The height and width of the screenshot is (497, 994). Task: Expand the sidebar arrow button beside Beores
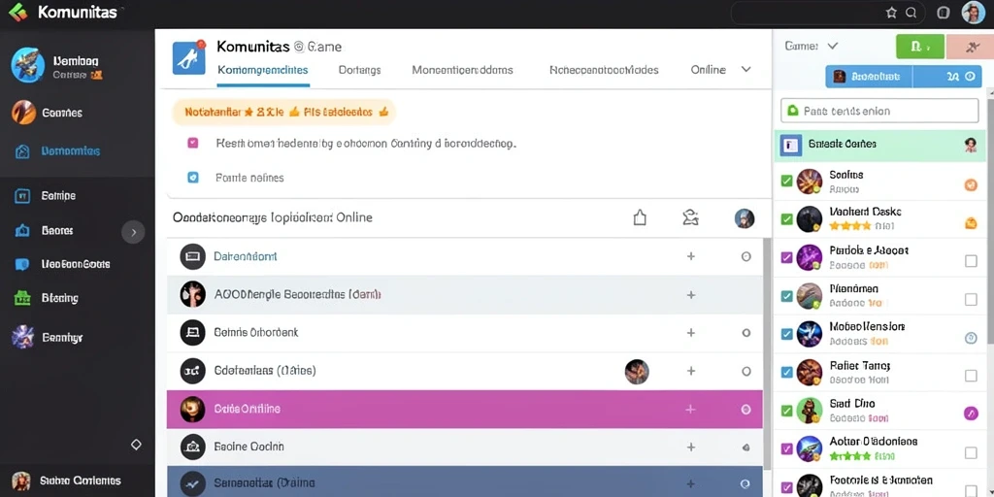pyautogui.click(x=133, y=232)
